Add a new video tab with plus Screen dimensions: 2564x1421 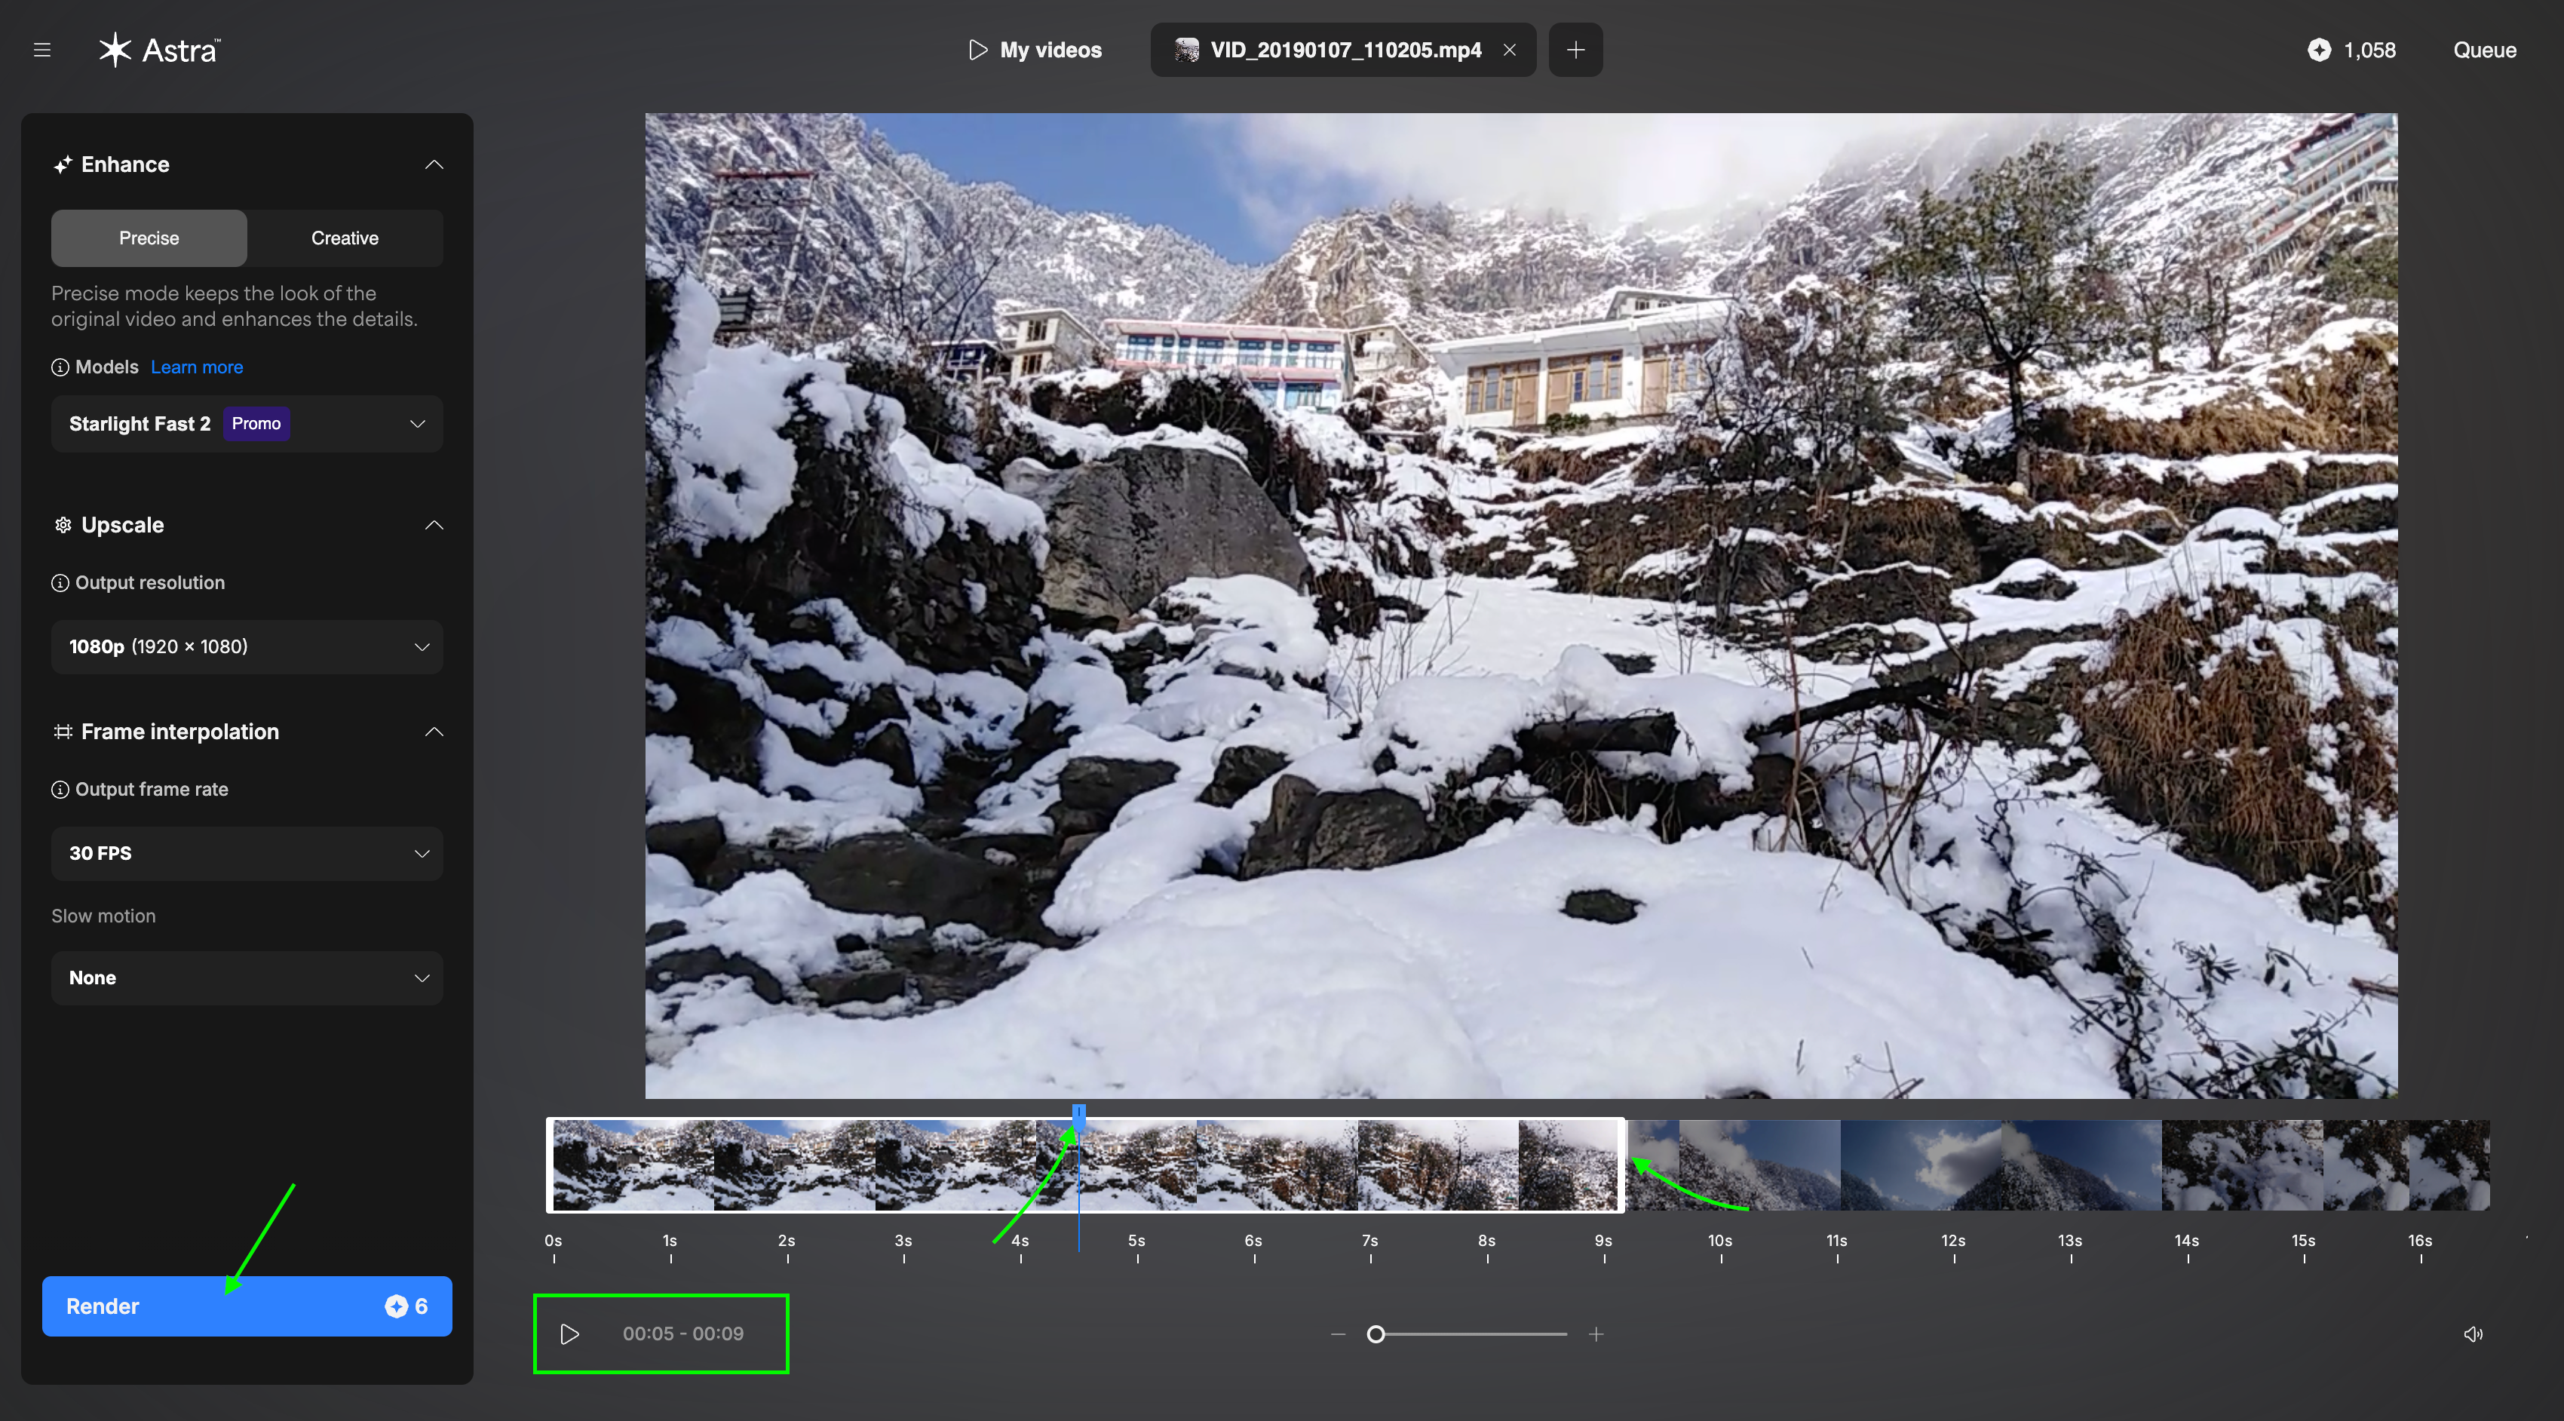[x=1575, y=50]
